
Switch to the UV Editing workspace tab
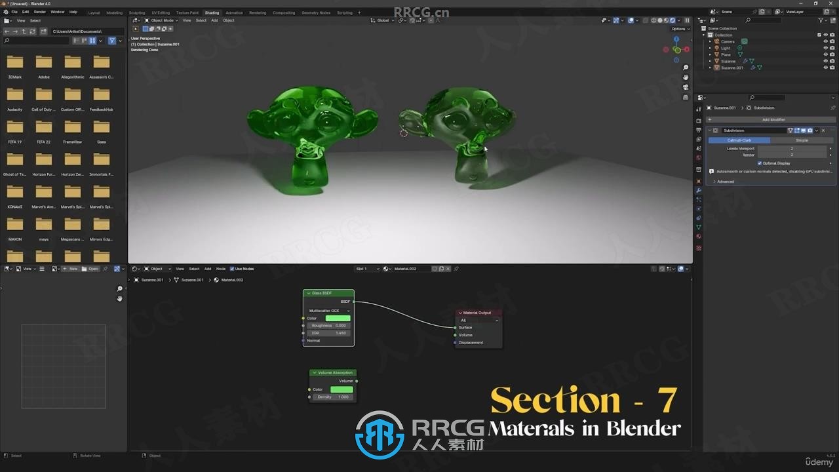tap(161, 12)
